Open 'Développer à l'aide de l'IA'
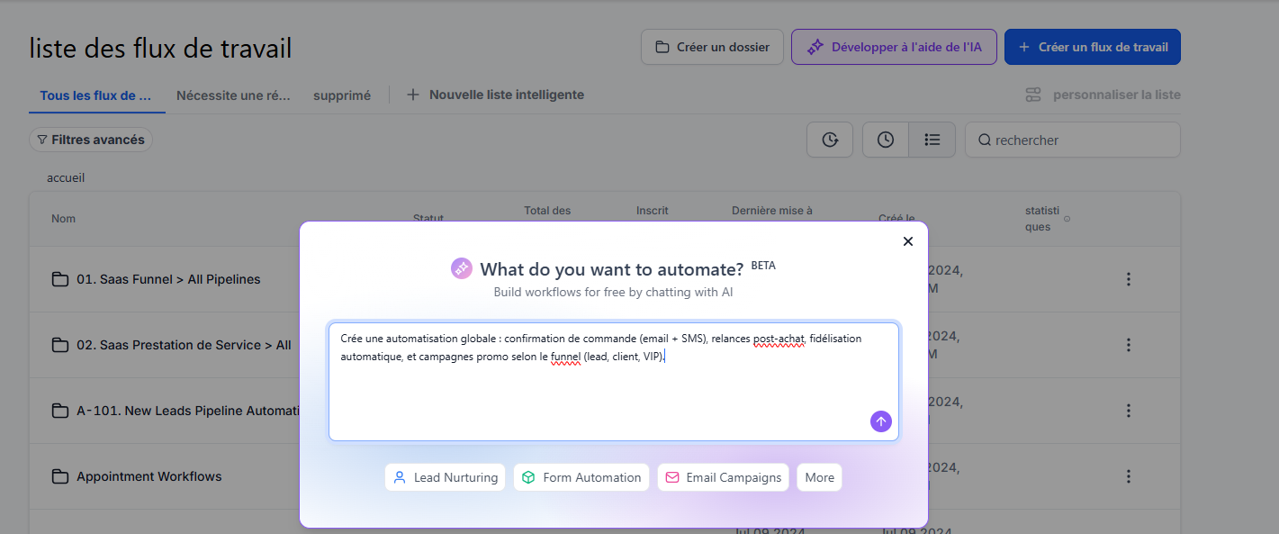This screenshot has width=1279, height=534. (894, 47)
